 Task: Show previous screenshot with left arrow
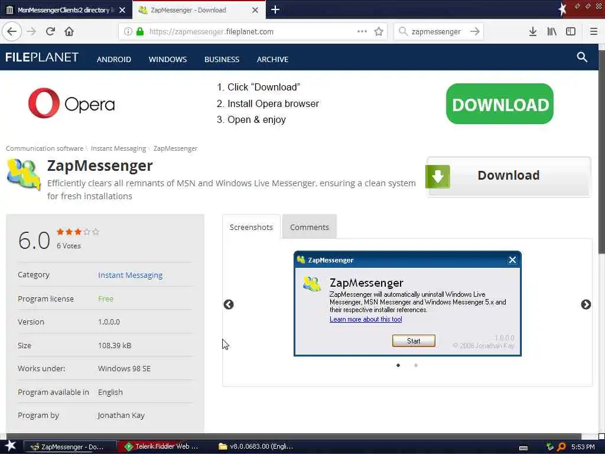[x=229, y=304]
